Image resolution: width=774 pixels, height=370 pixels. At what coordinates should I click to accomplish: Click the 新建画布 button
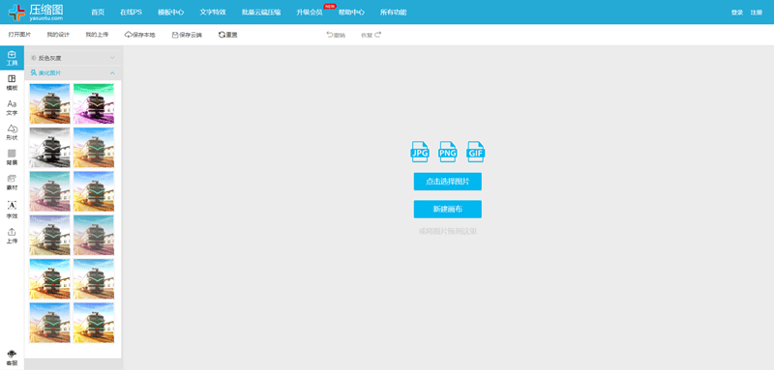[x=448, y=209]
